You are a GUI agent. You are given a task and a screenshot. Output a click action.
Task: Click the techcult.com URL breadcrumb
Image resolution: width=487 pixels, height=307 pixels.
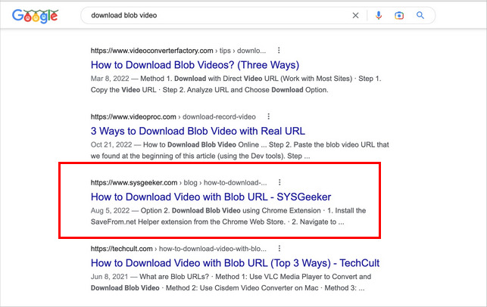(179, 249)
